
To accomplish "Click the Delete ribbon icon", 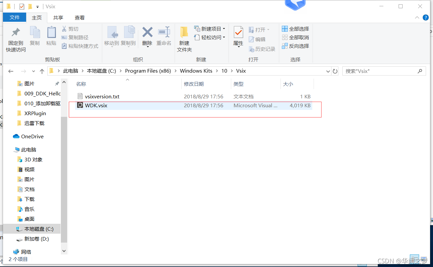I will click(147, 36).
